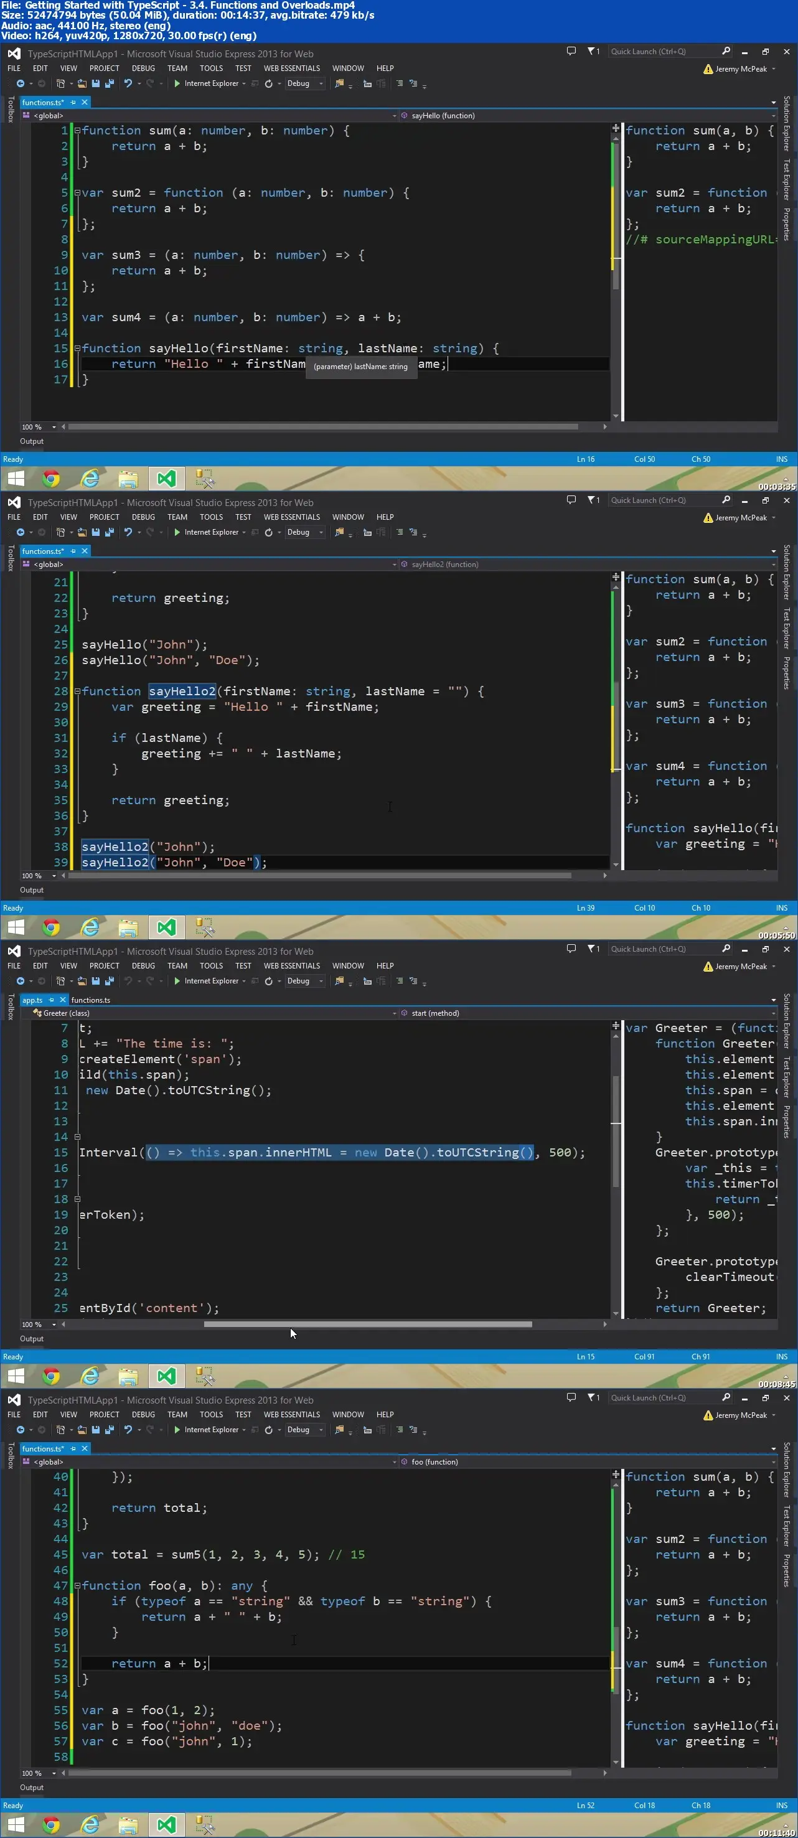Open PROJECT menu in the foo (function) window

click(x=104, y=1415)
